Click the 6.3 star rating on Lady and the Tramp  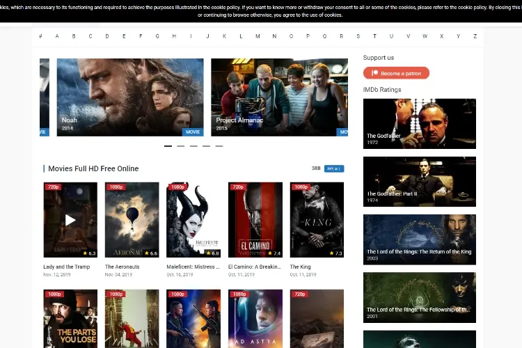click(89, 253)
